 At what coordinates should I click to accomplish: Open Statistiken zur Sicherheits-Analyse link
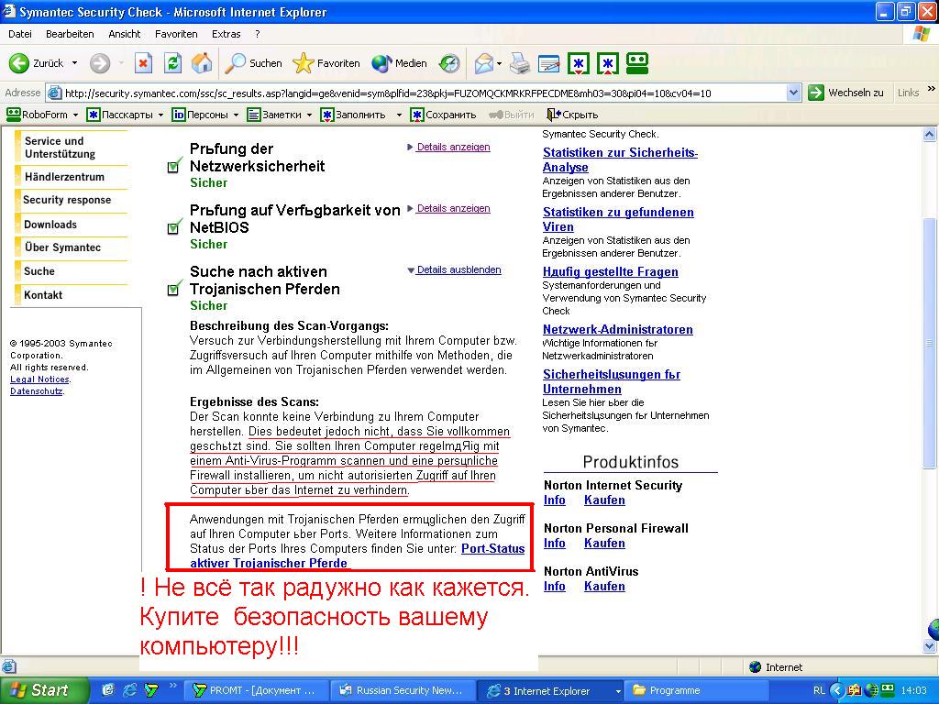coord(620,159)
